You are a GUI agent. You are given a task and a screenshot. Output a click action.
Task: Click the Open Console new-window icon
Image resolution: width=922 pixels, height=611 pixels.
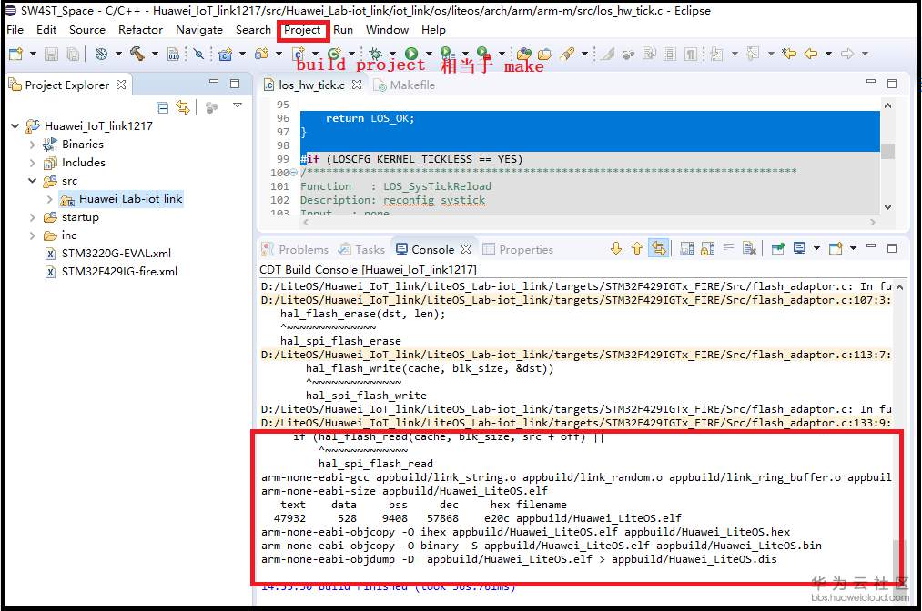pyautogui.click(x=836, y=248)
